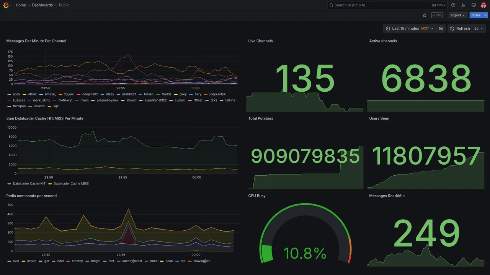Click the blue Share button
The image size is (490, 275).
[x=476, y=15]
